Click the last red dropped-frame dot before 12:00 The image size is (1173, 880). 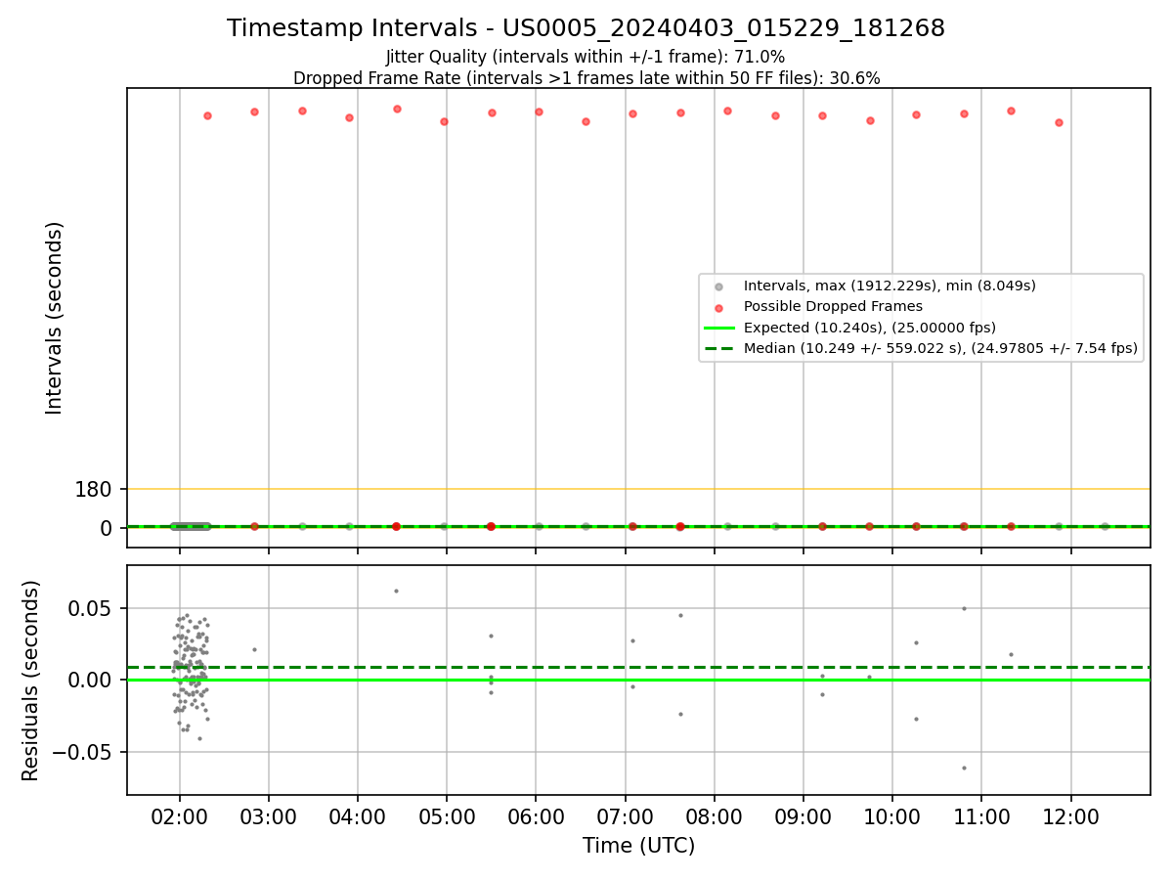click(x=1059, y=122)
